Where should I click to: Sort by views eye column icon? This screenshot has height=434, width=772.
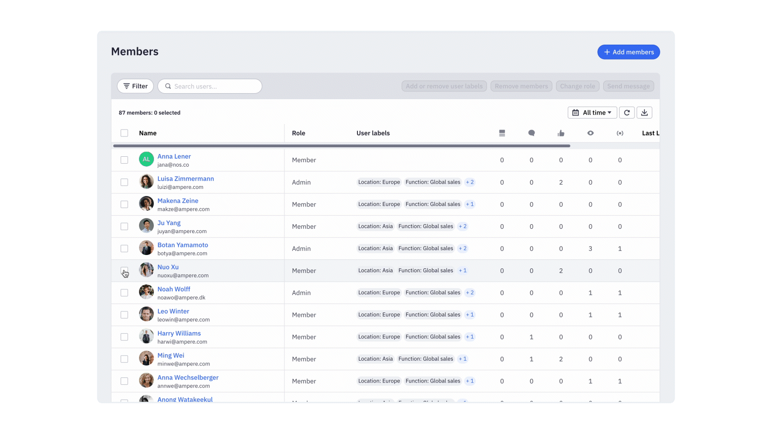[x=590, y=133]
